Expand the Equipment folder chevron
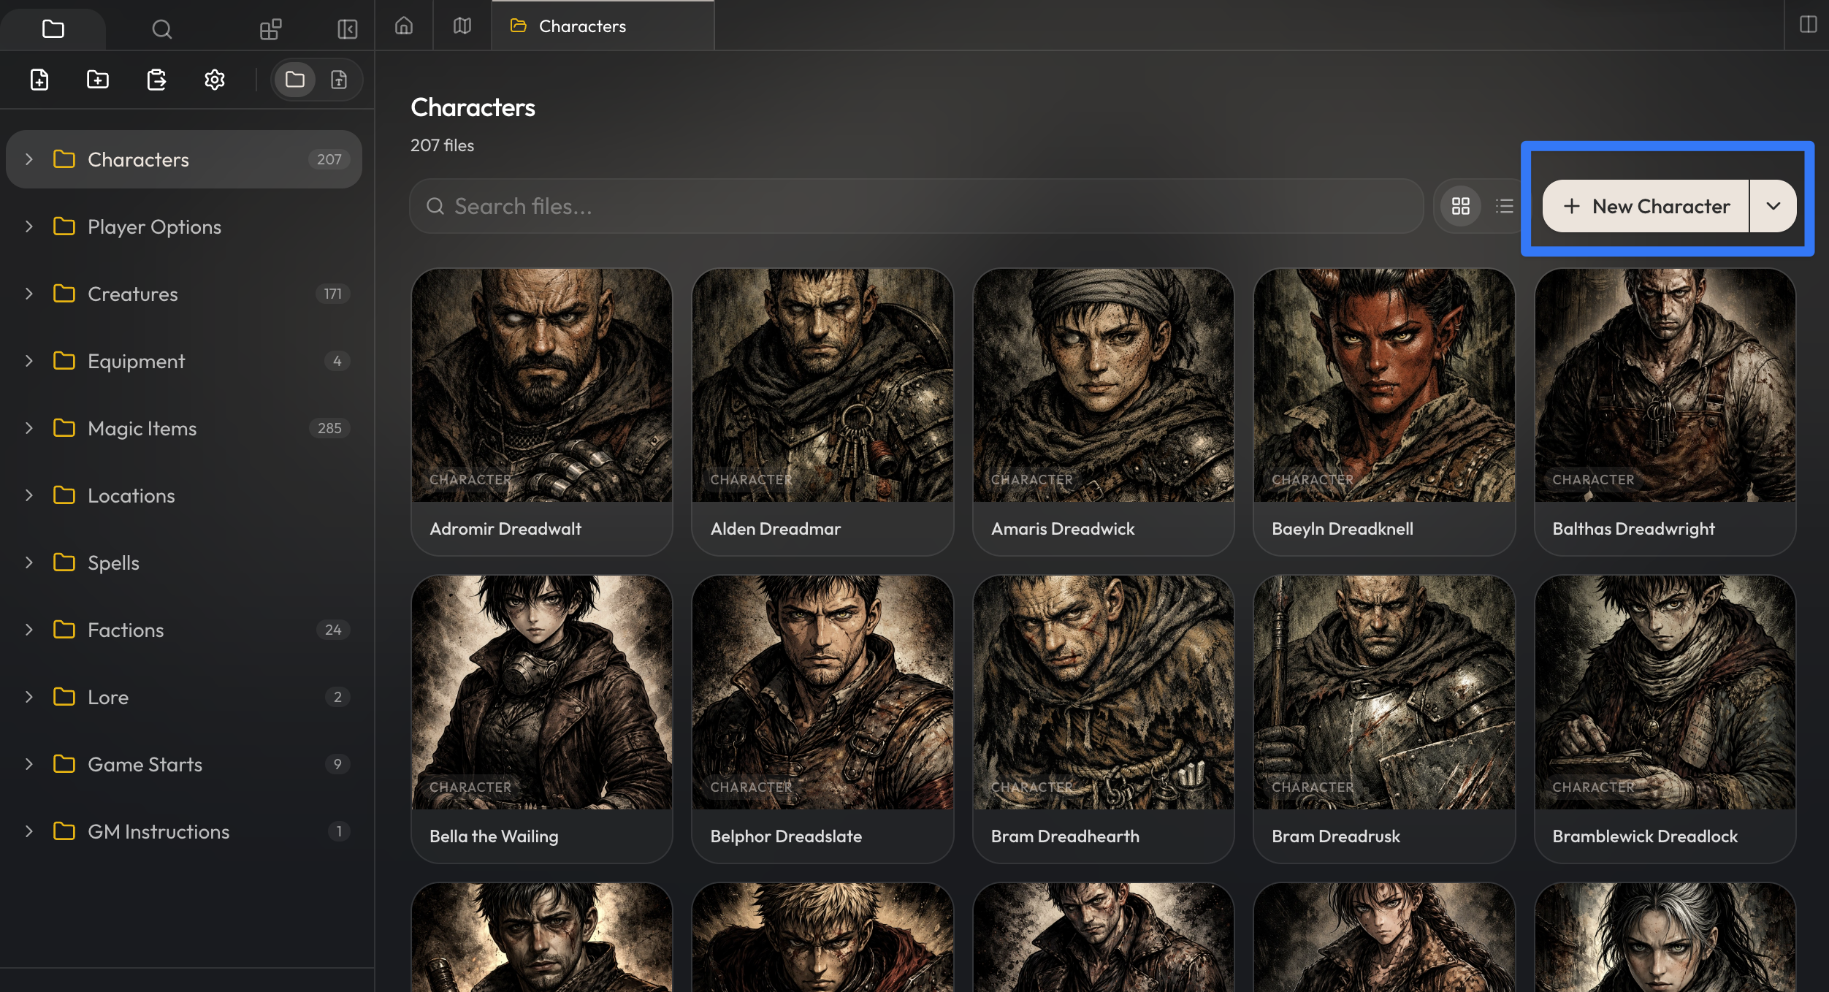1829x992 pixels. (x=29, y=361)
